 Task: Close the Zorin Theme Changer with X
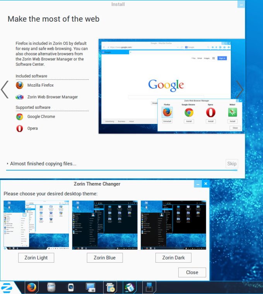[x=206, y=184]
